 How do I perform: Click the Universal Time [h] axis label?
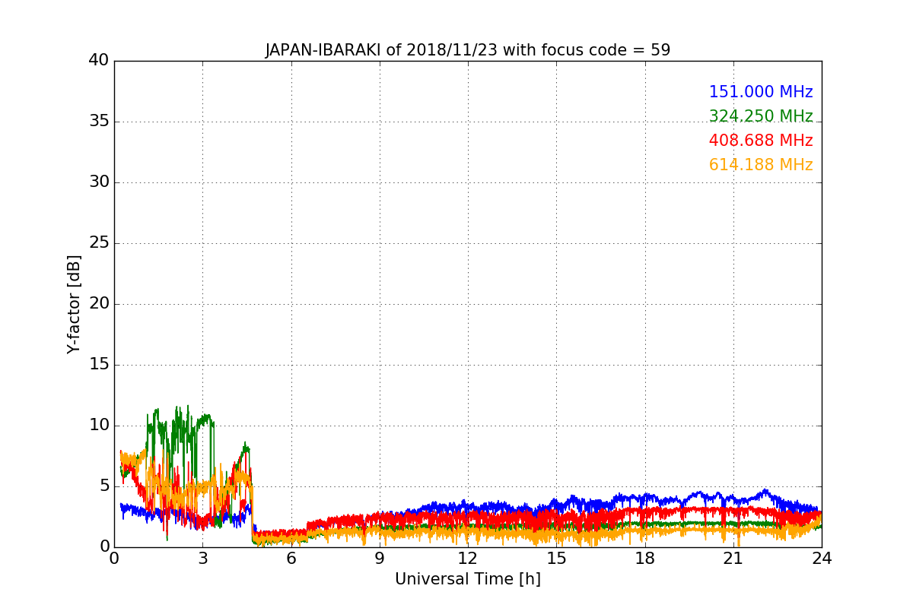(467, 579)
